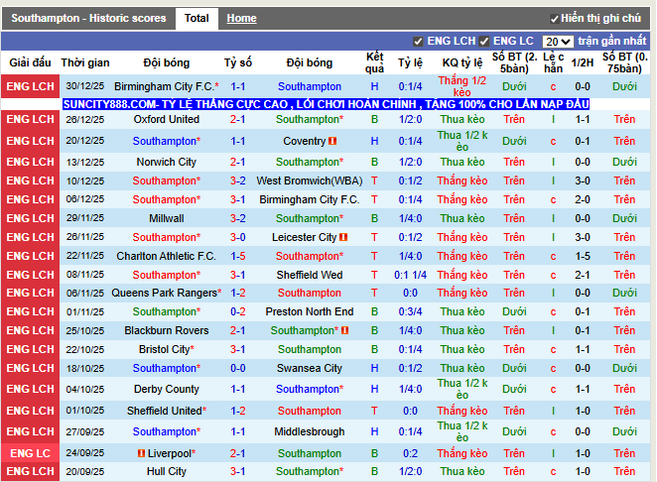The image size is (657, 482).
Task: Click Charlton Athletic F.C. team name
Action: 167,256
